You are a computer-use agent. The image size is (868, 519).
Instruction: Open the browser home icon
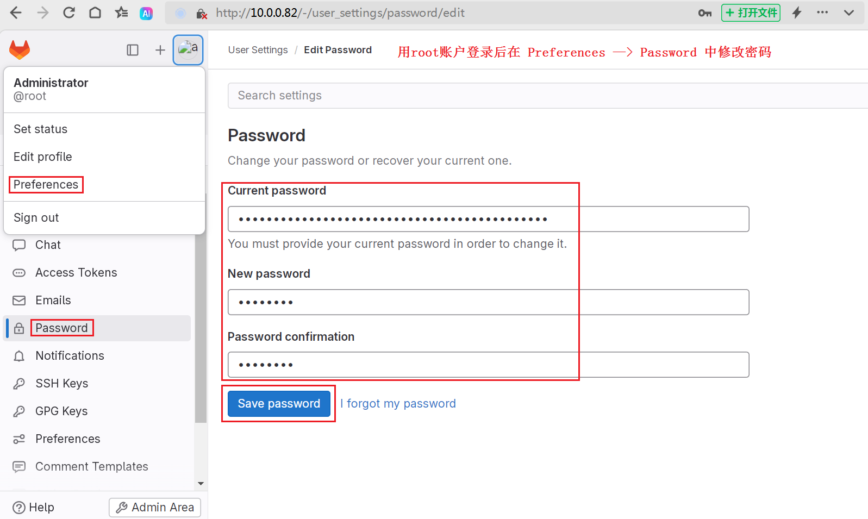click(x=95, y=12)
